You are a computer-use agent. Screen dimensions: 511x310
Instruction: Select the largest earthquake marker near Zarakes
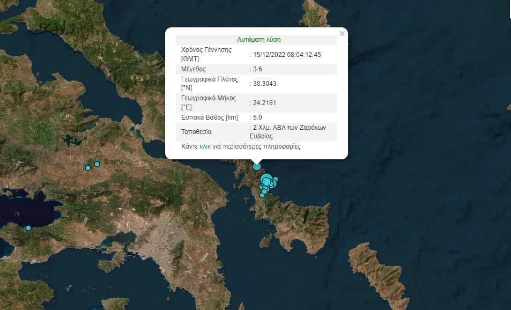click(266, 180)
